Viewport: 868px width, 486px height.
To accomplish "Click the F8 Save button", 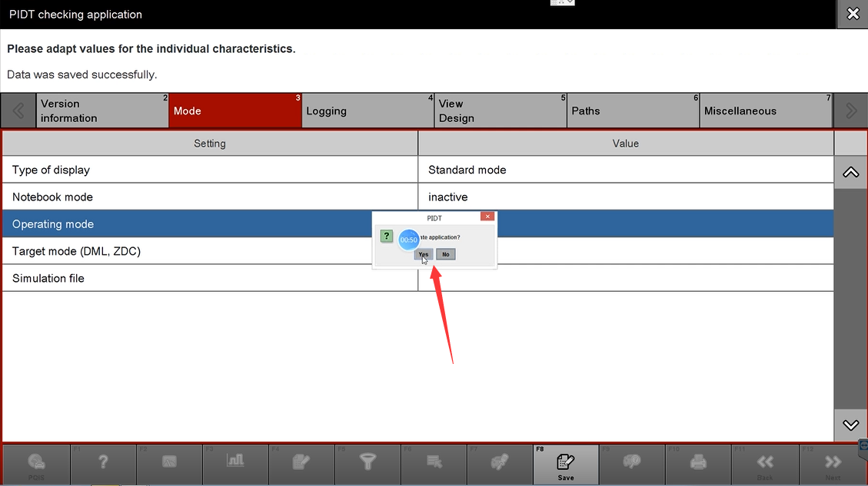I will (x=565, y=463).
